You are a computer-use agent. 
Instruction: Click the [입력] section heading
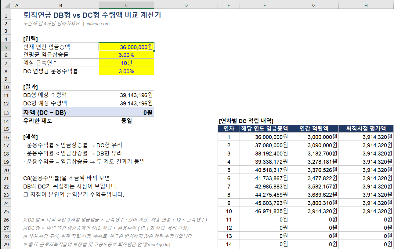[31, 39]
